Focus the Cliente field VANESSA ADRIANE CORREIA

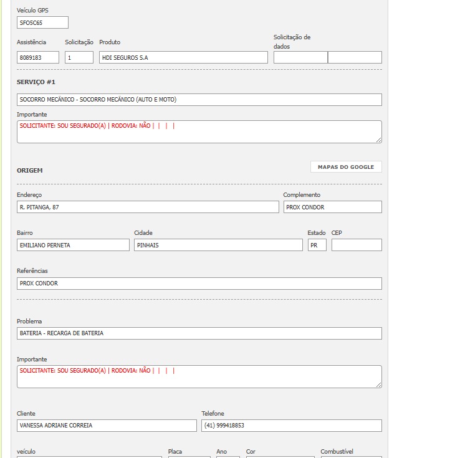point(107,426)
